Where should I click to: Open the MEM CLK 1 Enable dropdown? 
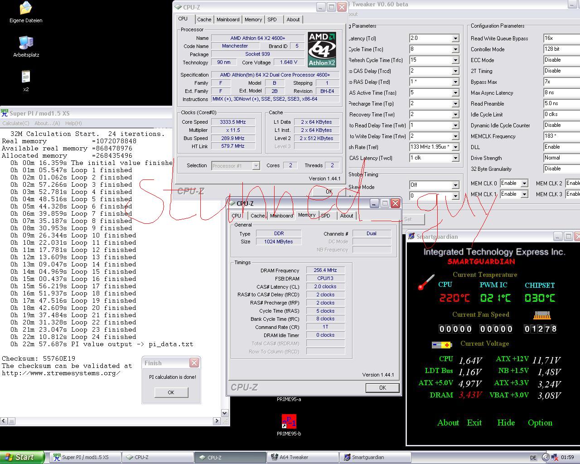click(524, 194)
